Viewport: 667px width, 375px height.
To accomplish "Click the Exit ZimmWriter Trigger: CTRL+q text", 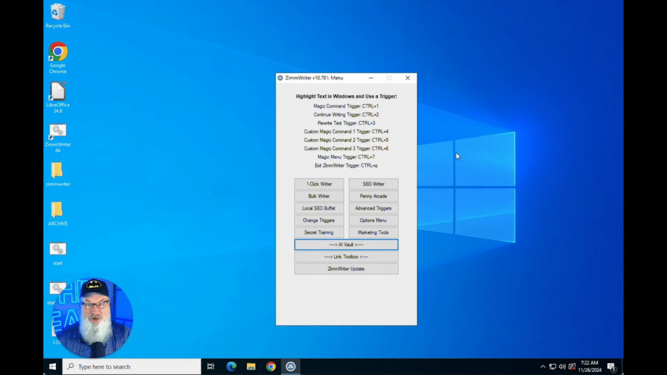I will (x=346, y=165).
